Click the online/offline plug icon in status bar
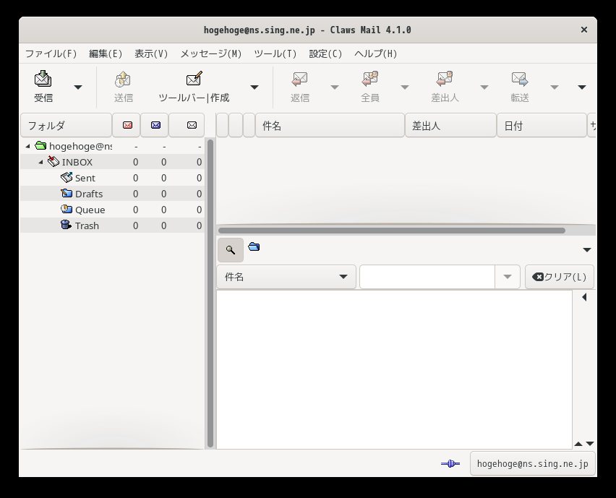This screenshot has height=498, width=616. (450, 464)
